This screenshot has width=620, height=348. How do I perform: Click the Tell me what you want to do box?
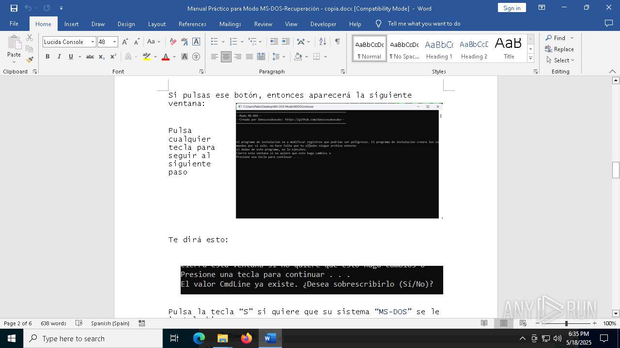point(424,24)
